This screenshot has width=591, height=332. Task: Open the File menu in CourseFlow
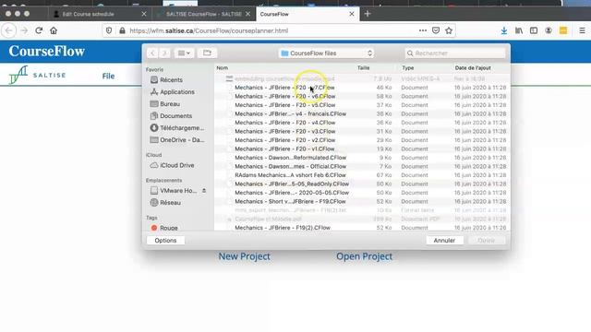108,76
